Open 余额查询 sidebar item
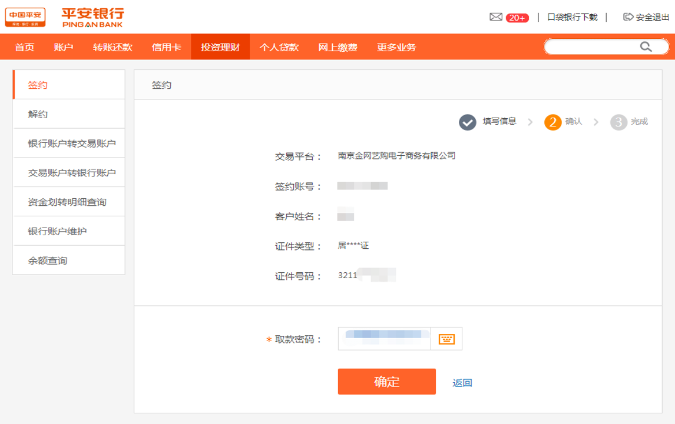 (x=70, y=260)
